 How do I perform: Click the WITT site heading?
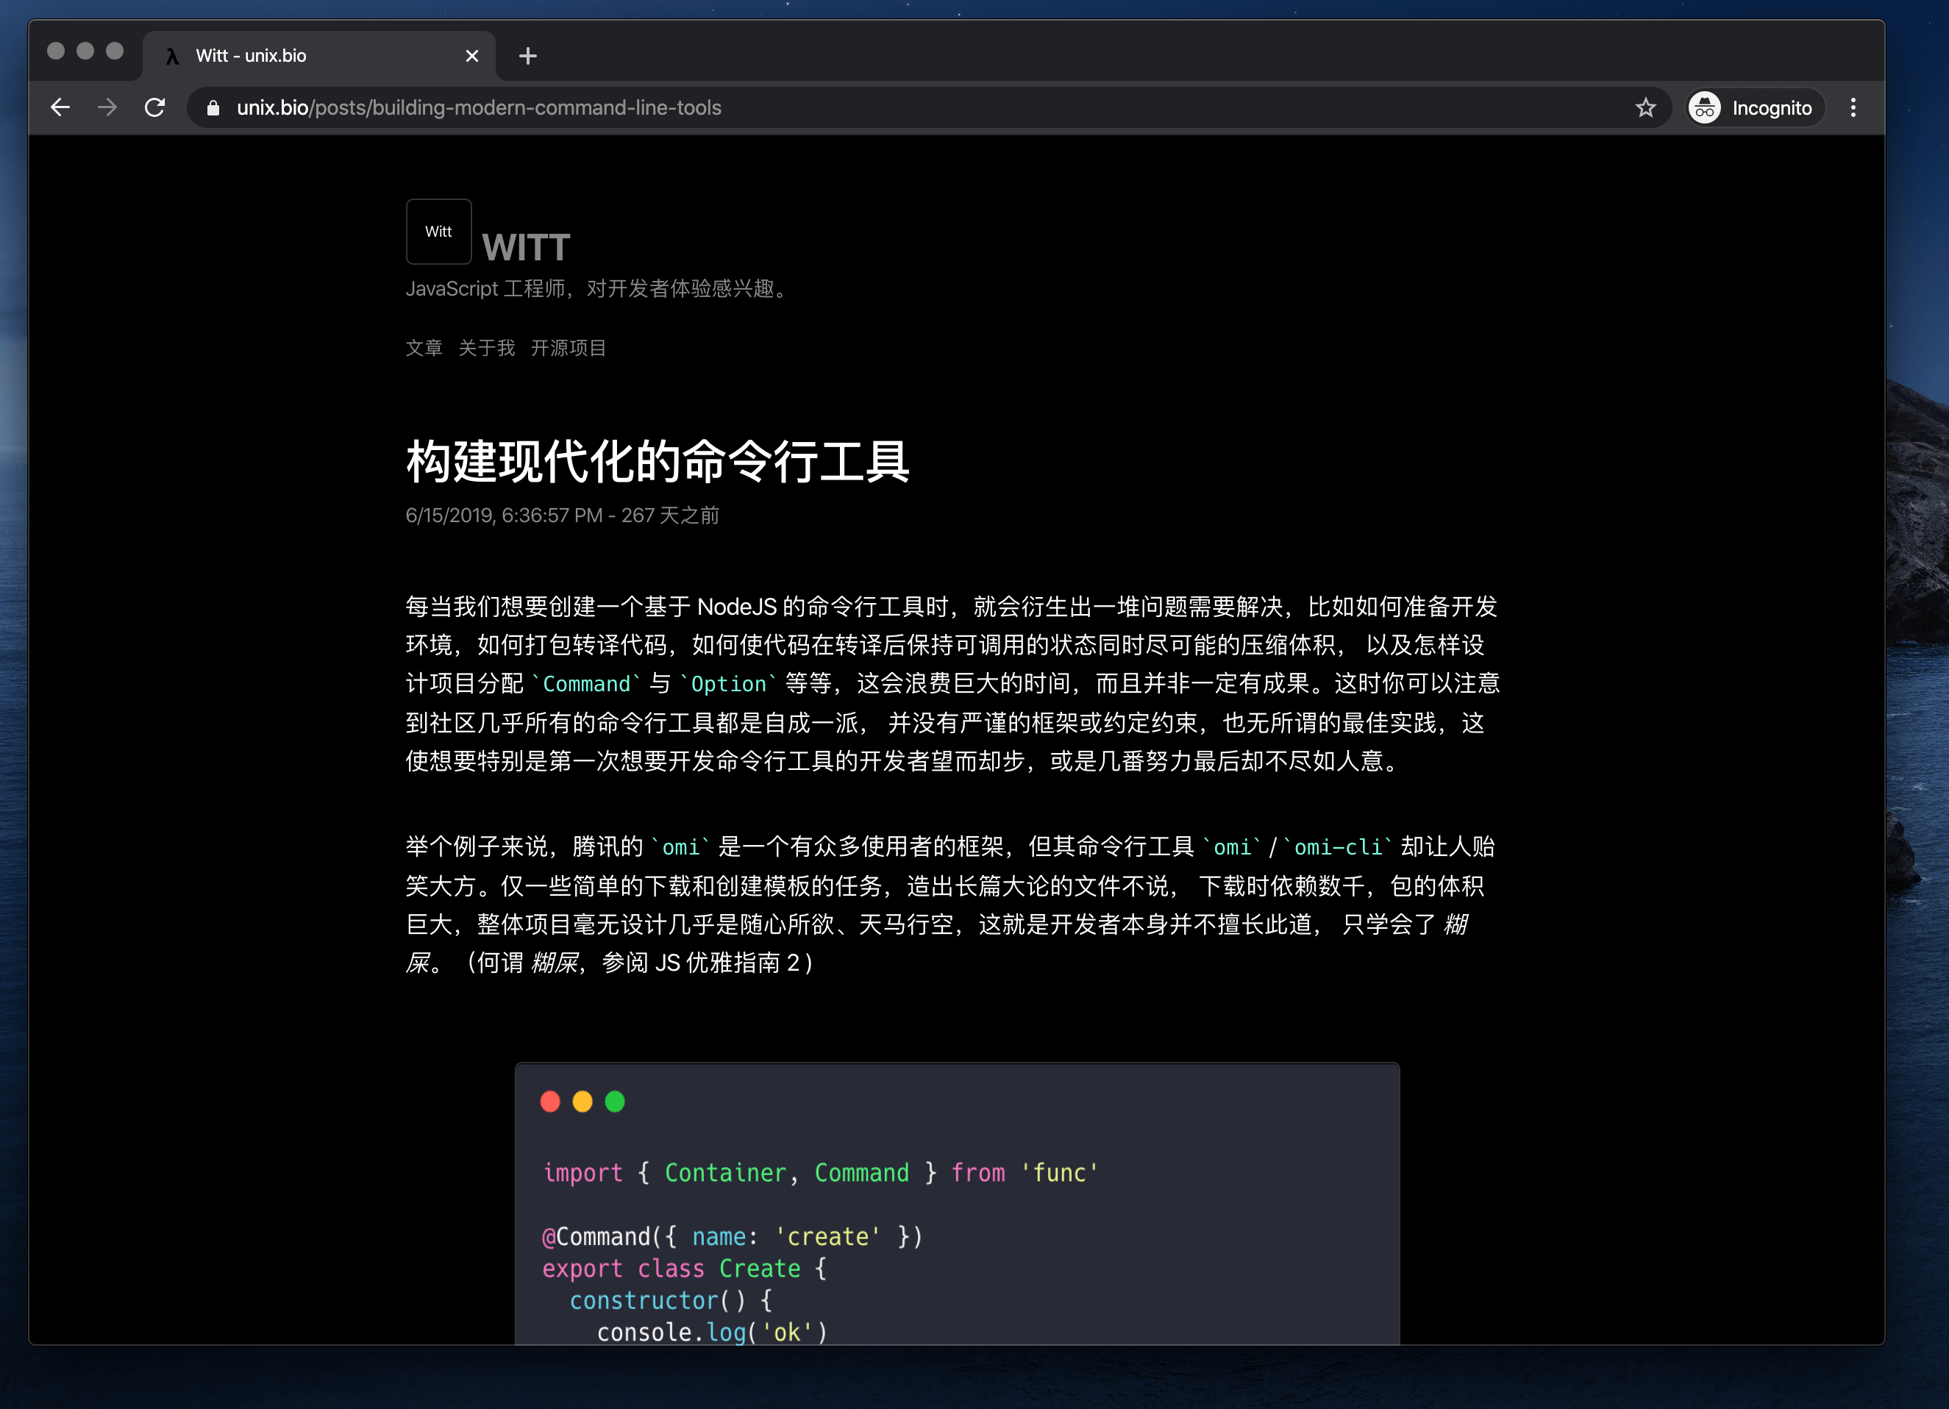point(526,246)
